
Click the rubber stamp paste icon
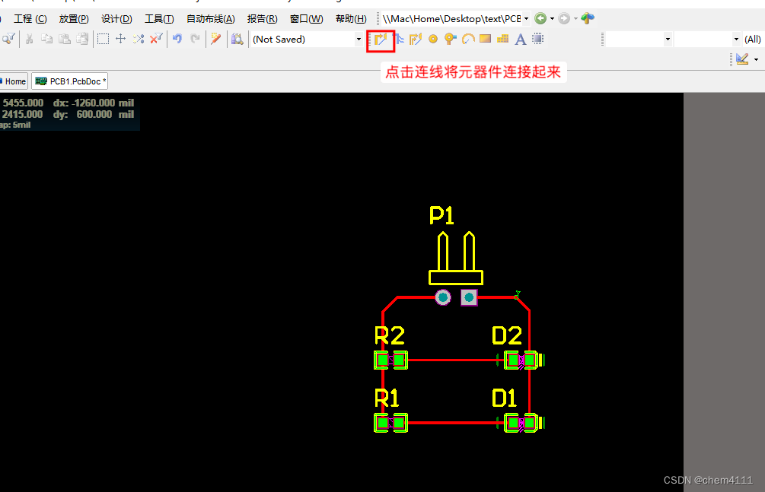coord(82,39)
